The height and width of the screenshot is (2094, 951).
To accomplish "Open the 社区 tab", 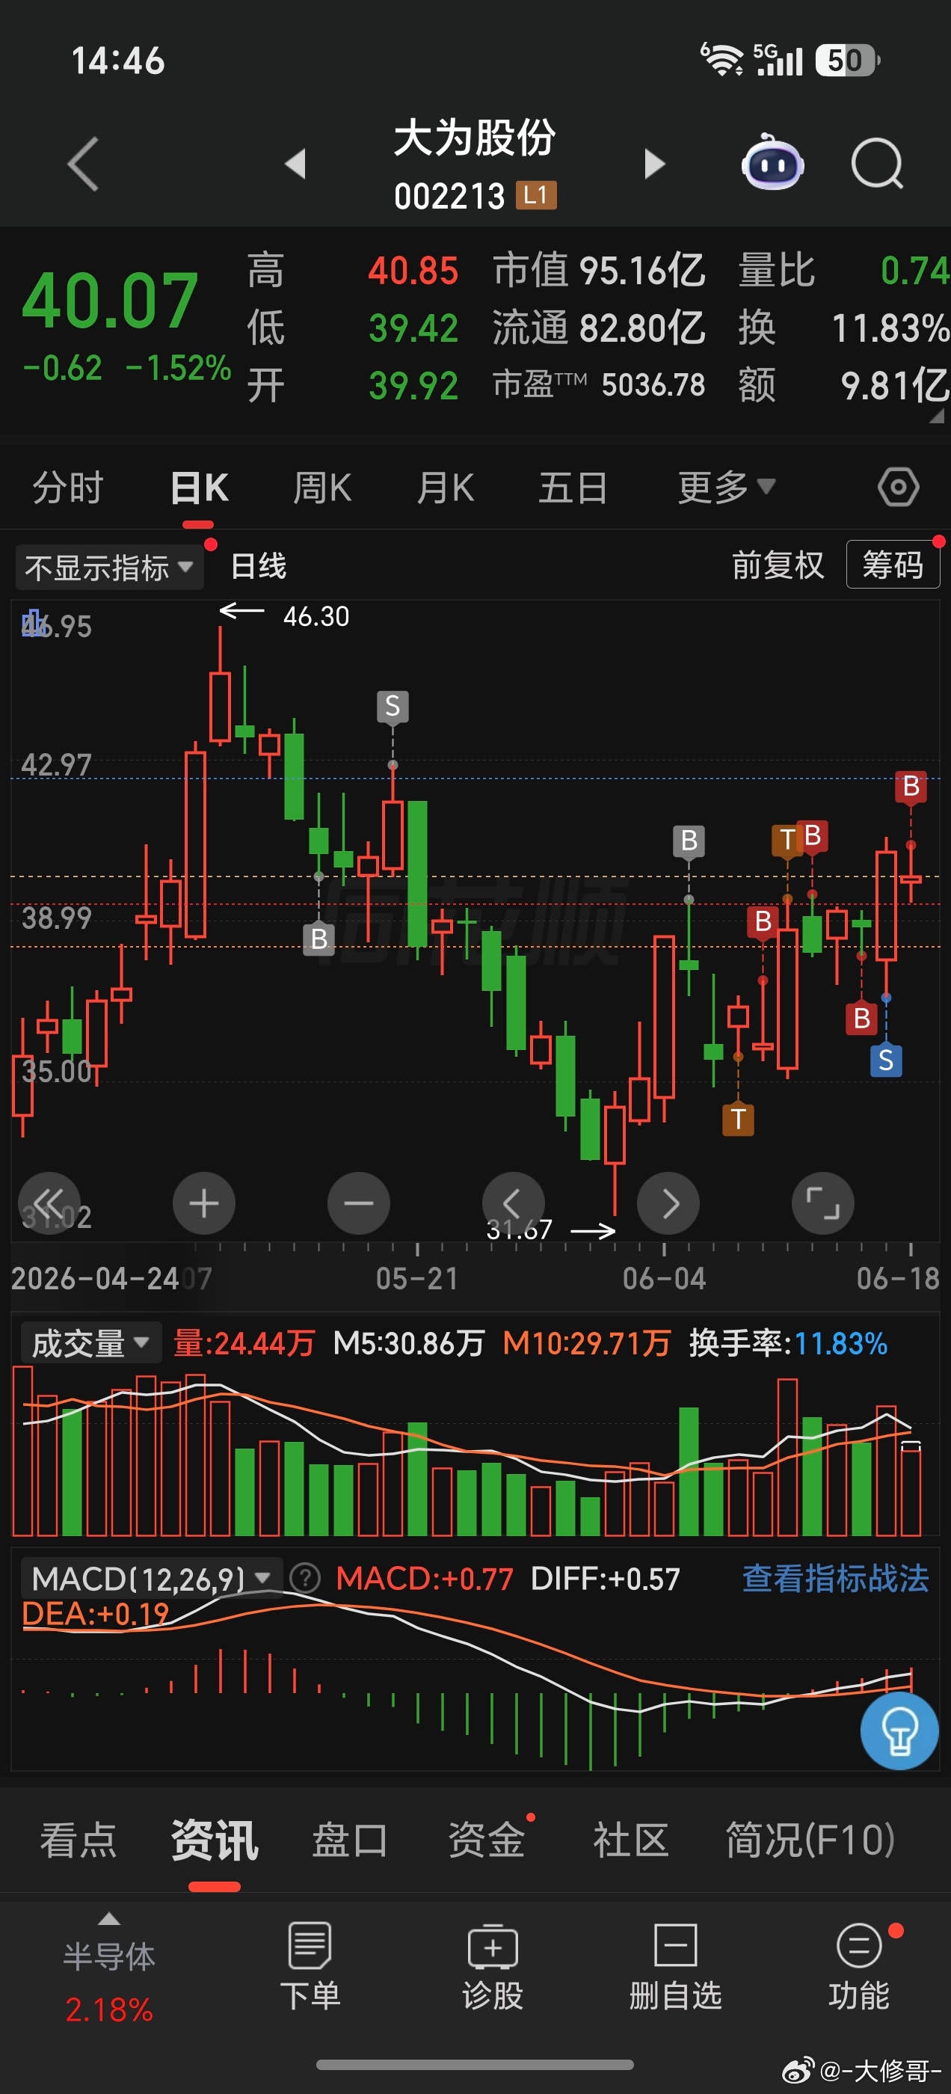I will (631, 1840).
